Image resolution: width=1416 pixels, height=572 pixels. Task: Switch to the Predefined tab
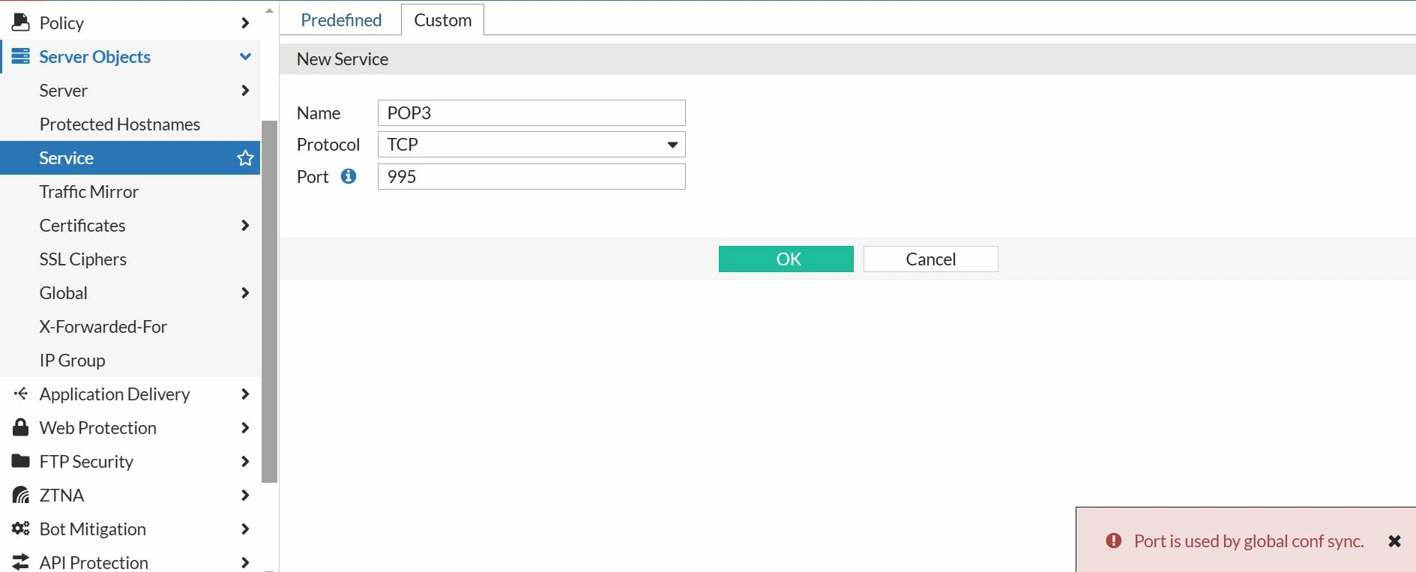coord(341,20)
